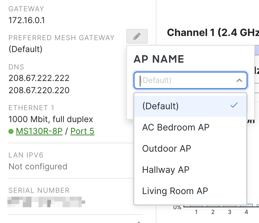Open the MS130R-8P switch link
Viewport: 259px width, 223px height.
(39, 131)
